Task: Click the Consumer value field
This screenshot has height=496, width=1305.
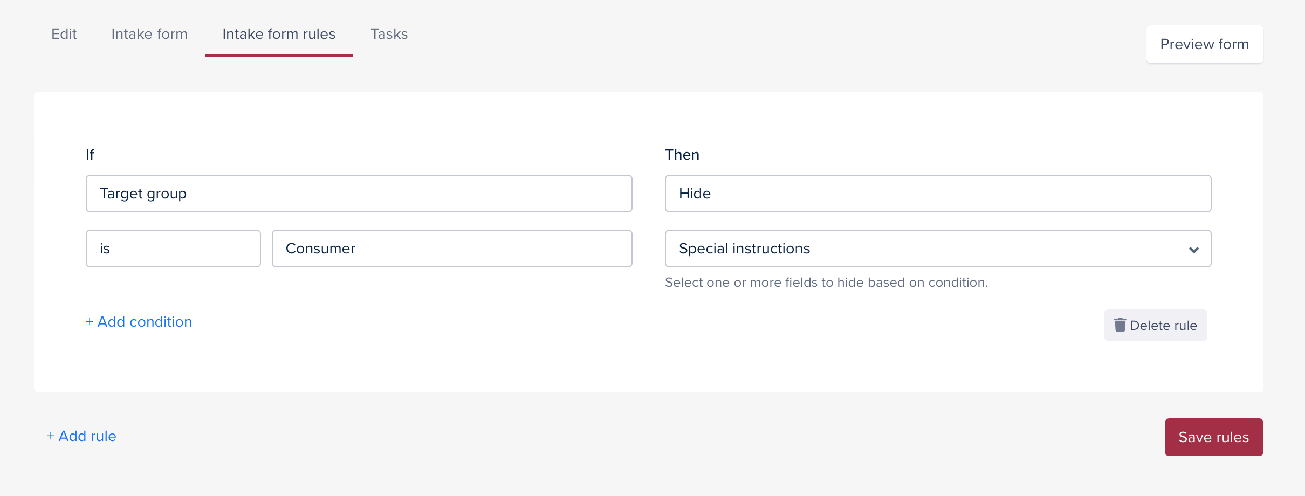Action: click(452, 249)
